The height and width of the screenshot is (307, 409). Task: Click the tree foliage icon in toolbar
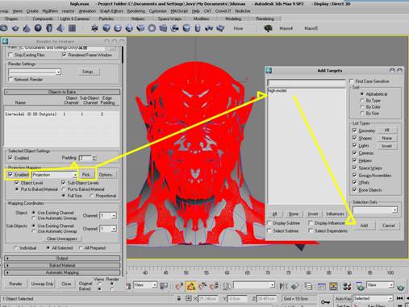268,28
